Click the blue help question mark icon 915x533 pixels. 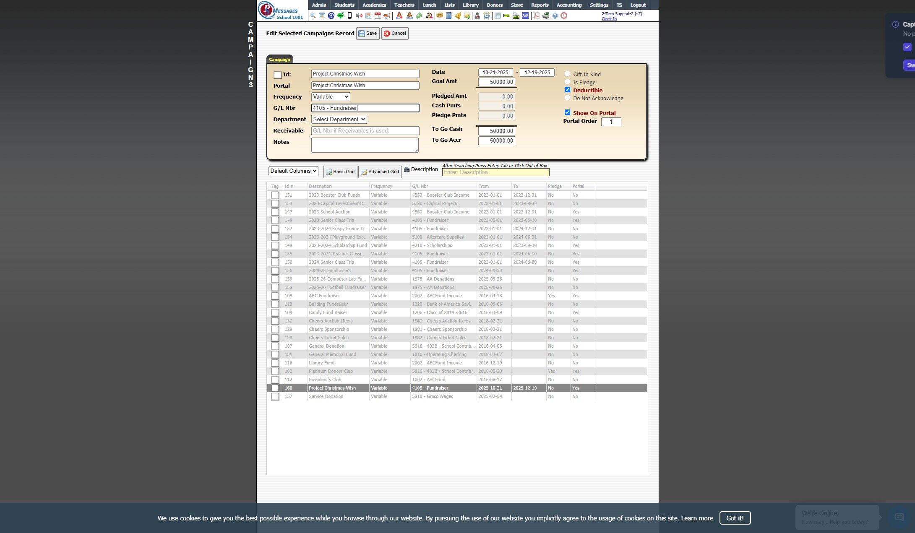[555, 16]
